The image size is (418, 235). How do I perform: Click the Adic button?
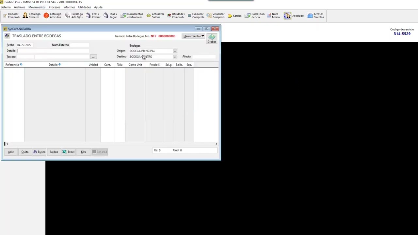11,152
